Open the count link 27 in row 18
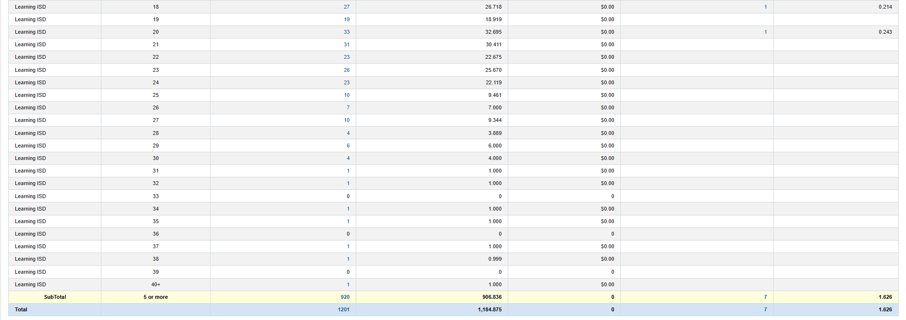Image resolution: width=906 pixels, height=320 pixels. click(x=346, y=7)
